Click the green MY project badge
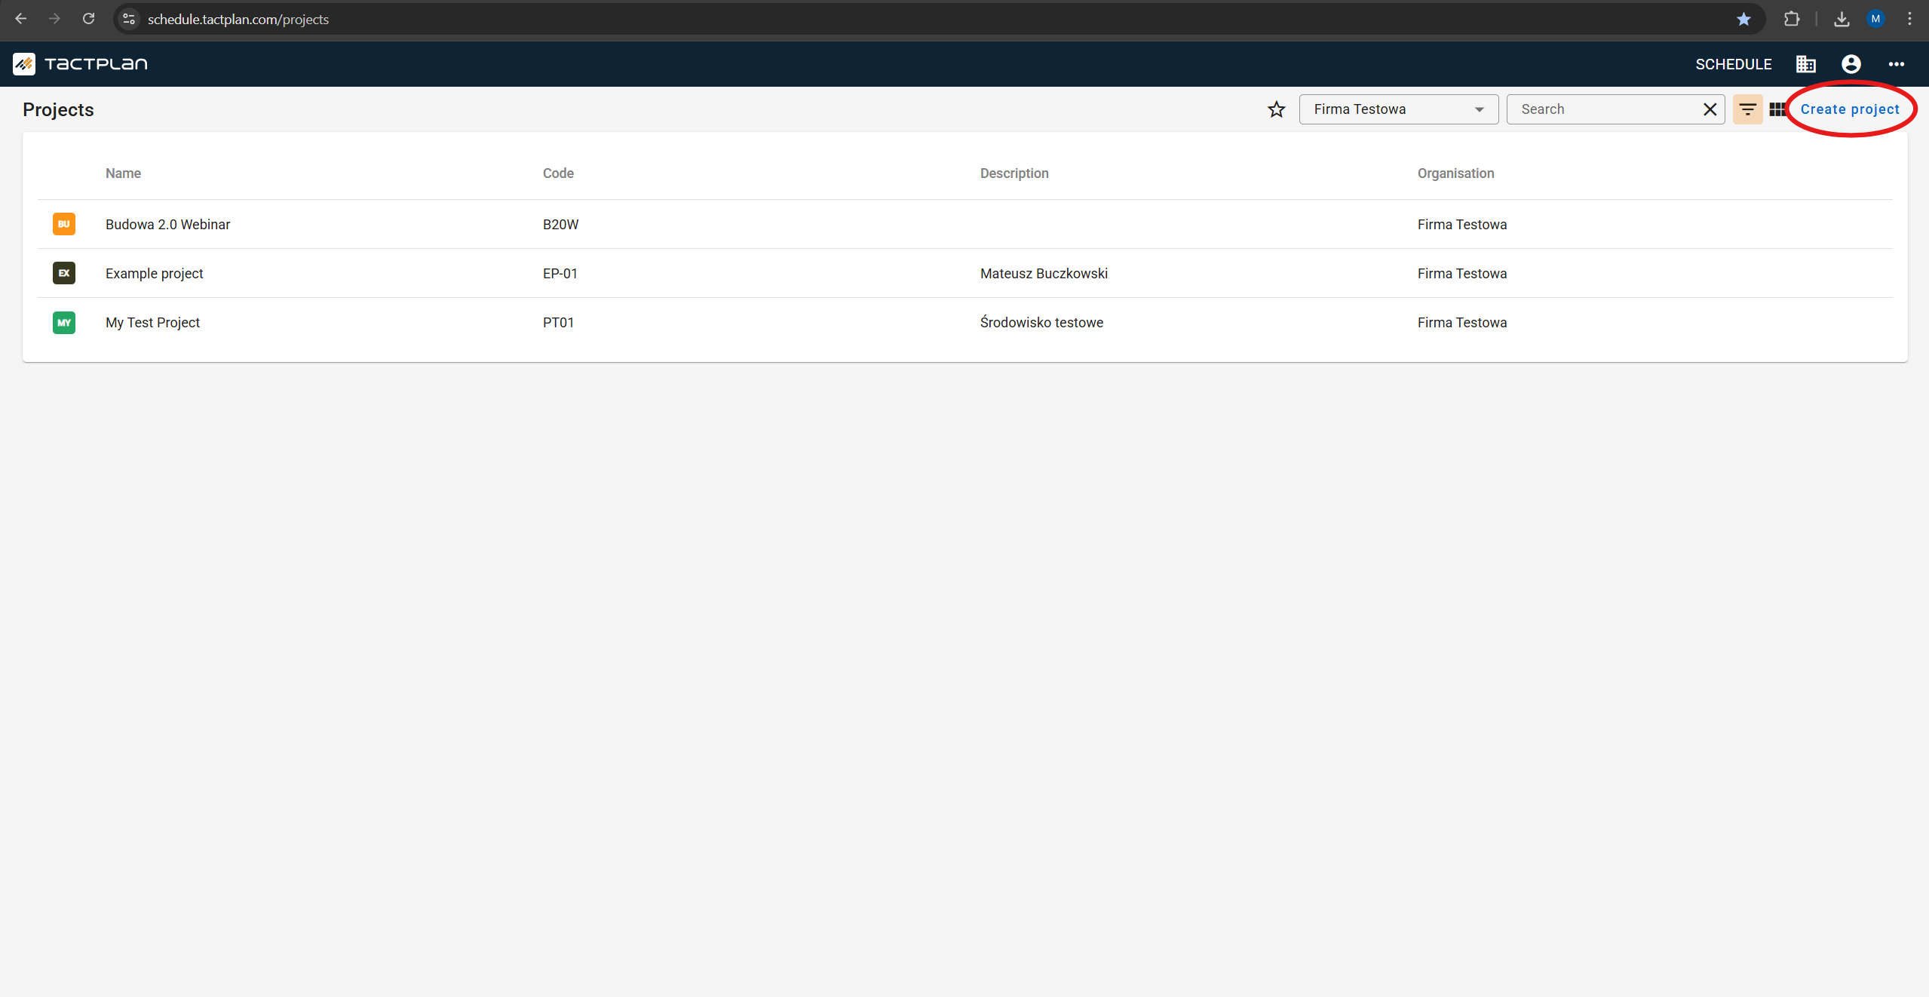 [x=64, y=322]
